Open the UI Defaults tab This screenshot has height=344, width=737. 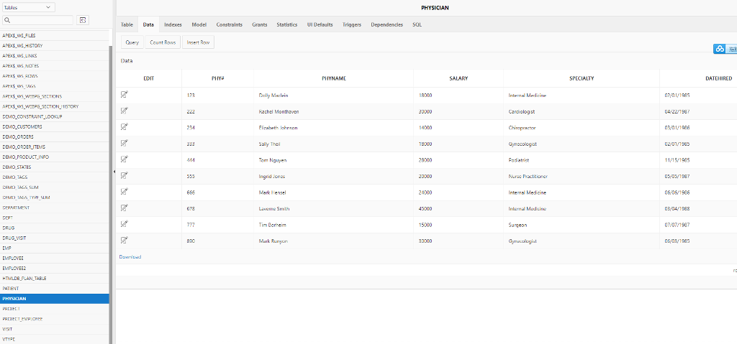[x=320, y=24]
